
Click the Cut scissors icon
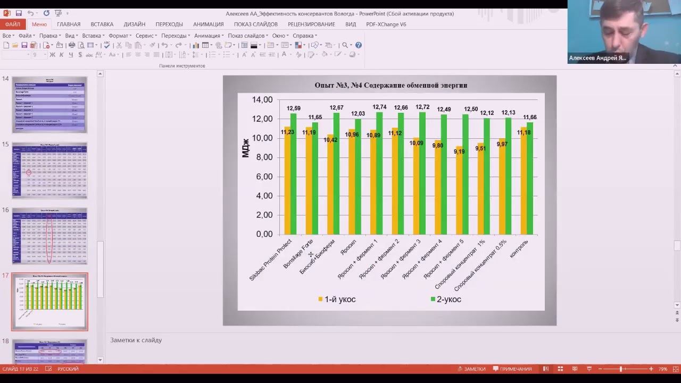pyautogui.click(x=119, y=45)
